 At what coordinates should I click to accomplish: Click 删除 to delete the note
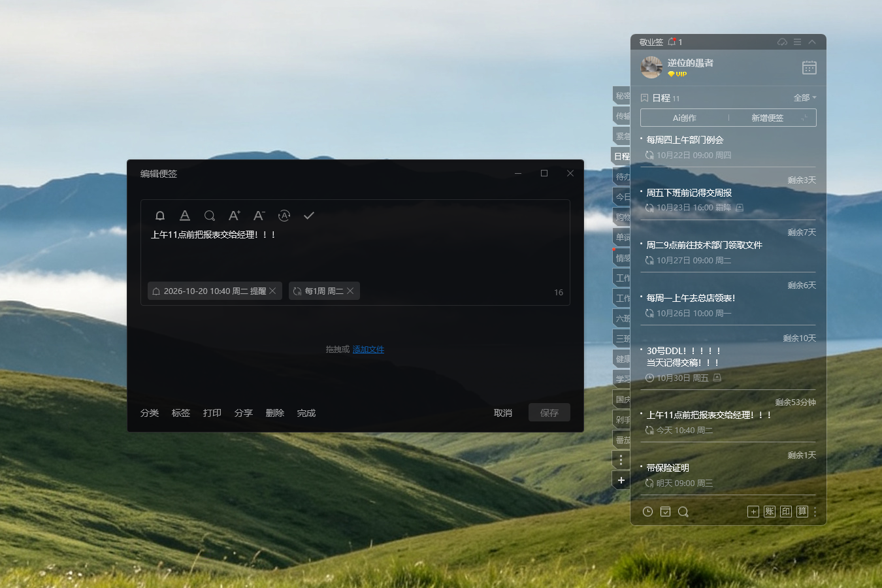tap(275, 413)
